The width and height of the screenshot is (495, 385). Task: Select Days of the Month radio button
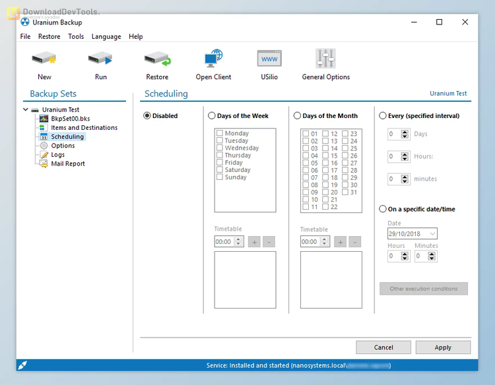click(x=297, y=116)
